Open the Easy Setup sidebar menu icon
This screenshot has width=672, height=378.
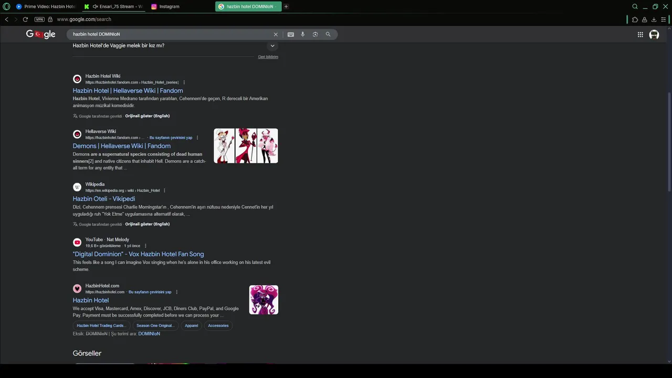pos(664,19)
